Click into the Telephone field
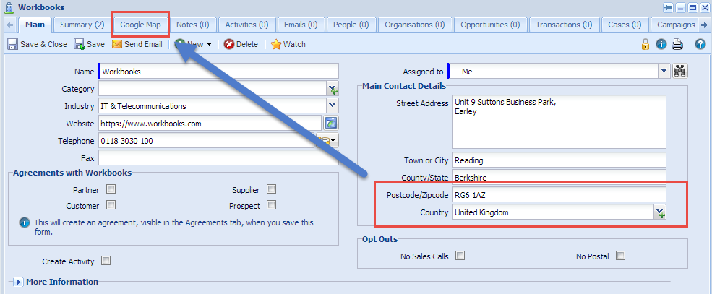This screenshot has height=294, width=712. (x=207, y=141)
